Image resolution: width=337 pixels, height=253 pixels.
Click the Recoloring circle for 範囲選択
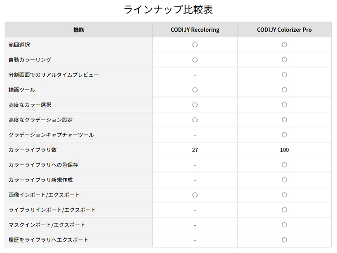click(195, 45)
